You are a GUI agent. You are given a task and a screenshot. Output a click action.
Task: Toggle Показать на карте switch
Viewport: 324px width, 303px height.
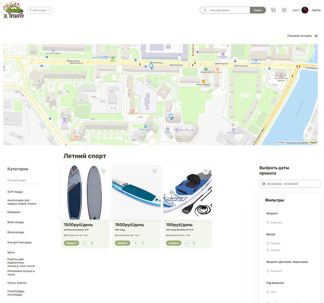point(317,36)
